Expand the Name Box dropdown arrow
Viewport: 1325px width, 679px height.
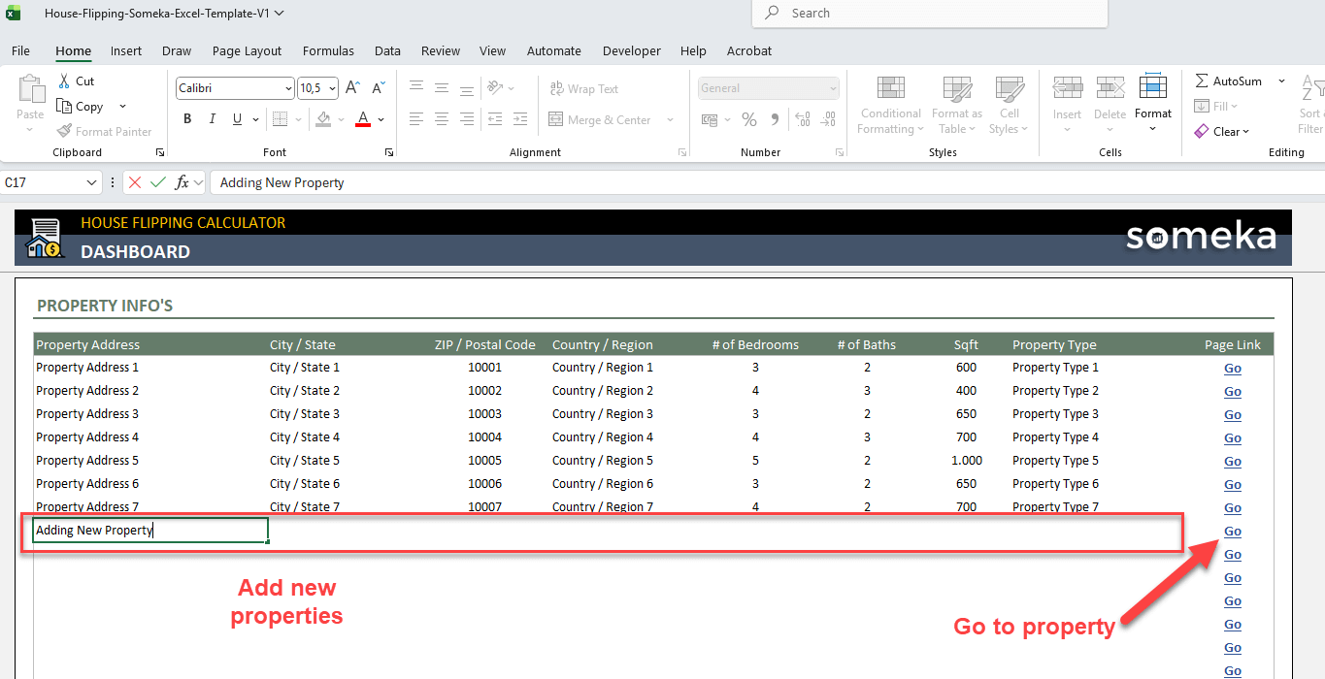92,182
